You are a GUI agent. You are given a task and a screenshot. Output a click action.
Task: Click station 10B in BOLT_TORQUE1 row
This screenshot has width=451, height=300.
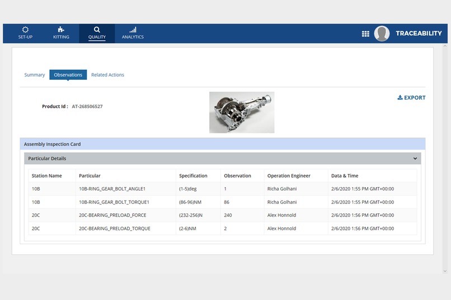pyautogui.click(x=36, y=202)
